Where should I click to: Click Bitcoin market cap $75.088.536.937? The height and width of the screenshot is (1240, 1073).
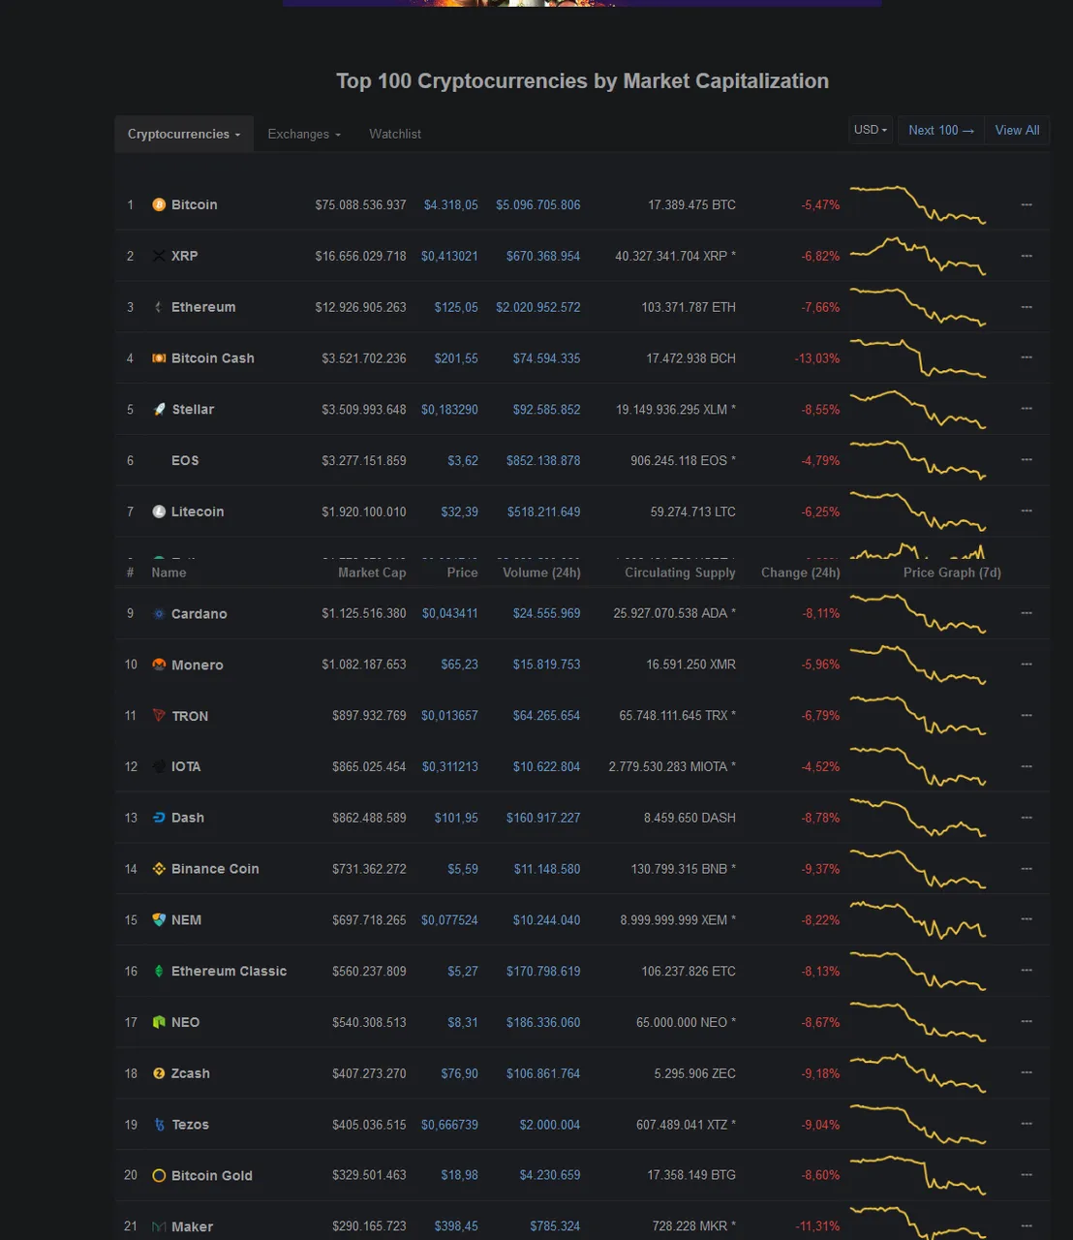point(360,204)
